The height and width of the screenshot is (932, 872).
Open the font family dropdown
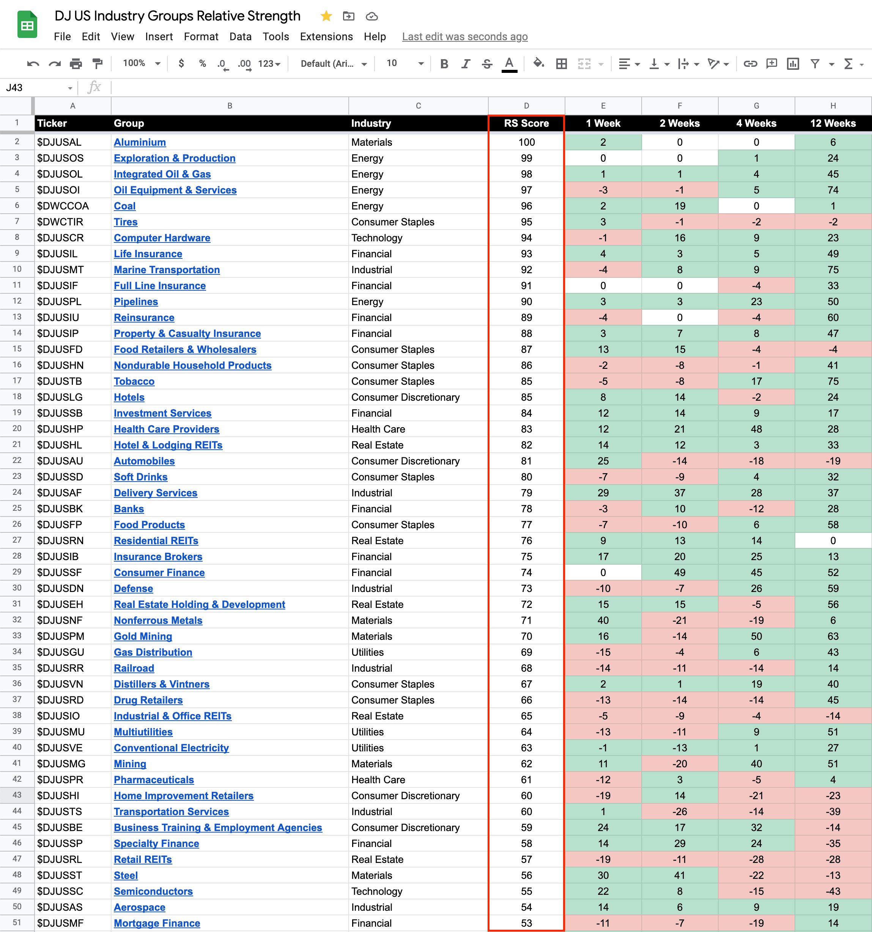point(333,64)
